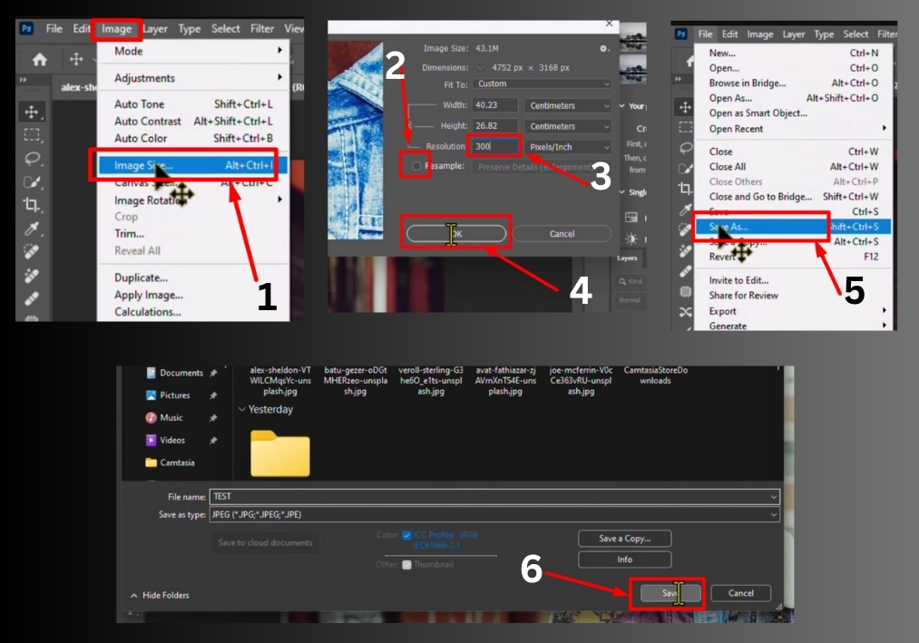This screenshot has width=919, height=643.
Task: Select the CamtasiaStoreDownloads item
Action: [655, 375]
